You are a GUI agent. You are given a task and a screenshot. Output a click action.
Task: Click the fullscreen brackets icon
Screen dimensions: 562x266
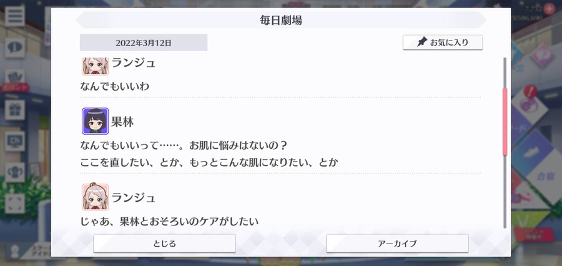click(x=15, y=204)
